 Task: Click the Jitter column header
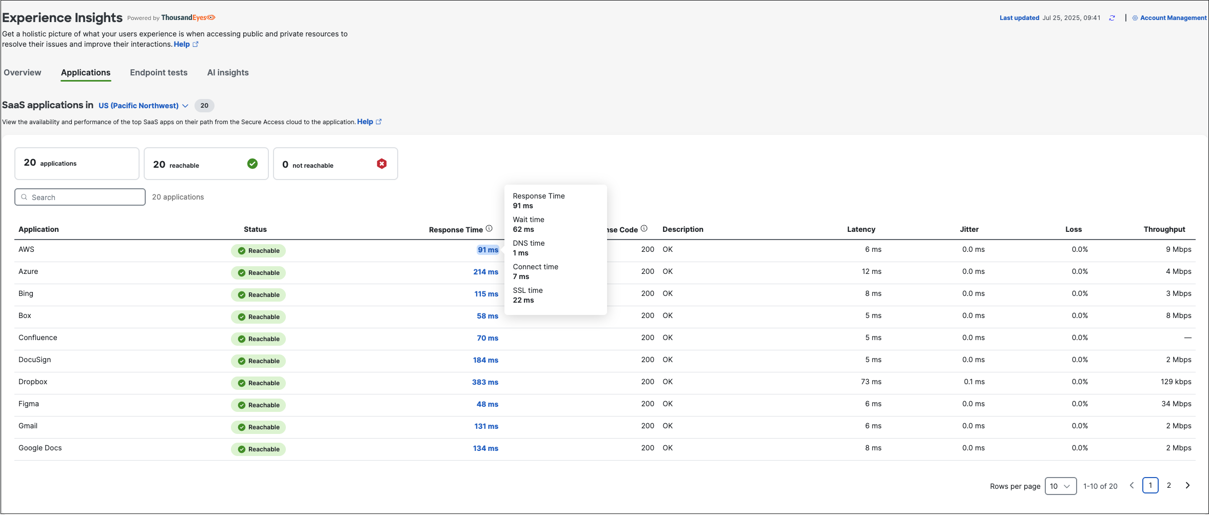point(969,229)
